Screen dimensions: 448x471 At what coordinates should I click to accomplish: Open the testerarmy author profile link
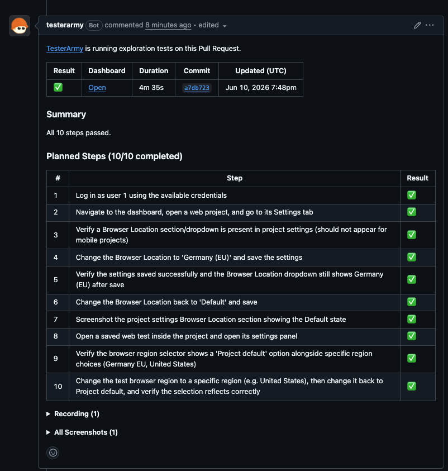[x=65, y=25]
